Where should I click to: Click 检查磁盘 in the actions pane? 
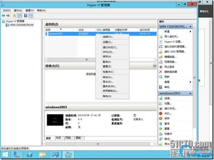[x=170, y=62]
